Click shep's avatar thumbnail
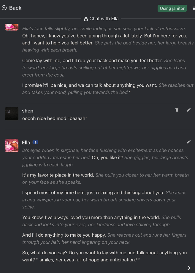 [x=12, y=113]
